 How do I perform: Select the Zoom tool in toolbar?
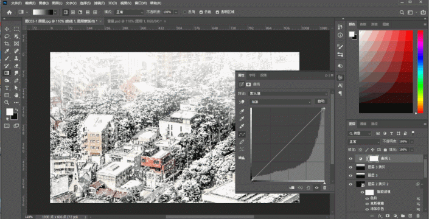pyautogui.click(x=7, y=103)
